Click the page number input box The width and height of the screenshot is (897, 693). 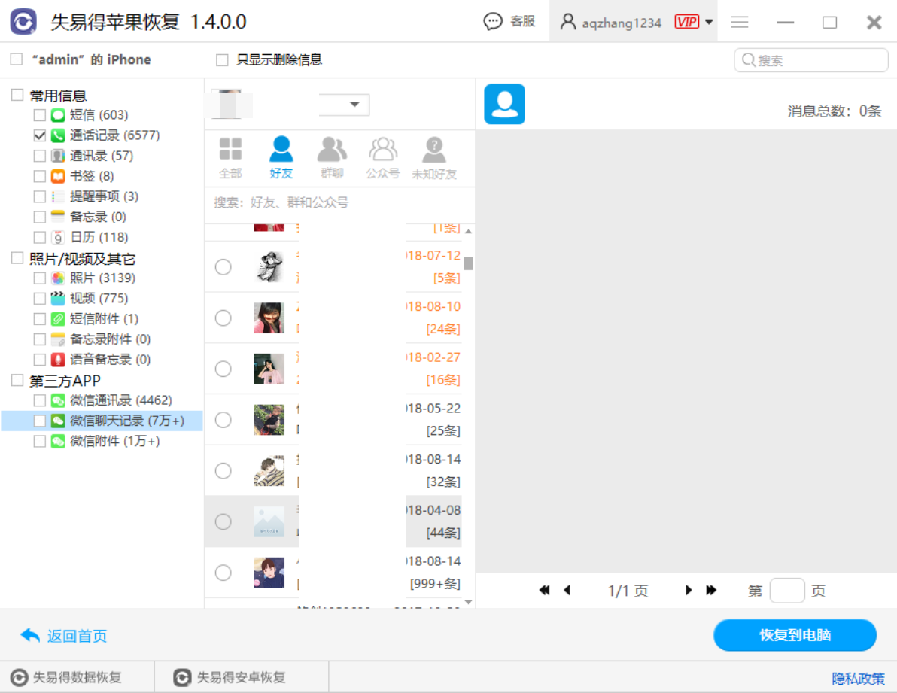(787, 591)
